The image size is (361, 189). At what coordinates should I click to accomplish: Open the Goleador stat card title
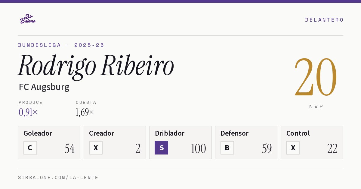38,133
